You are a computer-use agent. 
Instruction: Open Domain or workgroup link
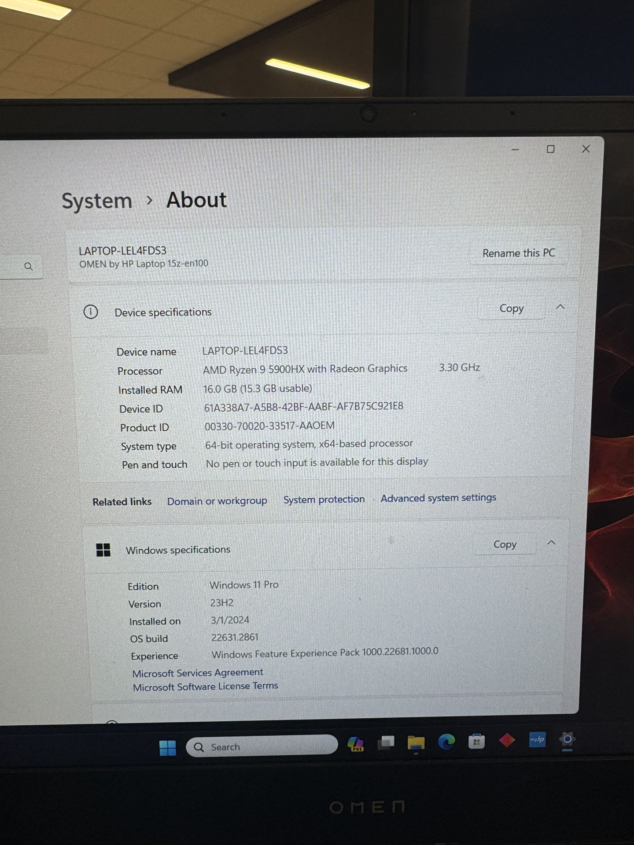click(217, 501)
